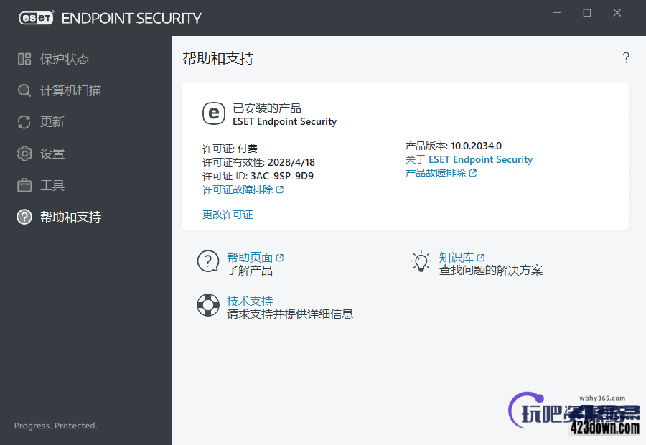Image resolution: width=646 pixels, height=445 pixels.
Task: Click the question mark help icon top right
Action: pyautogui.click(x=626, y=57)
